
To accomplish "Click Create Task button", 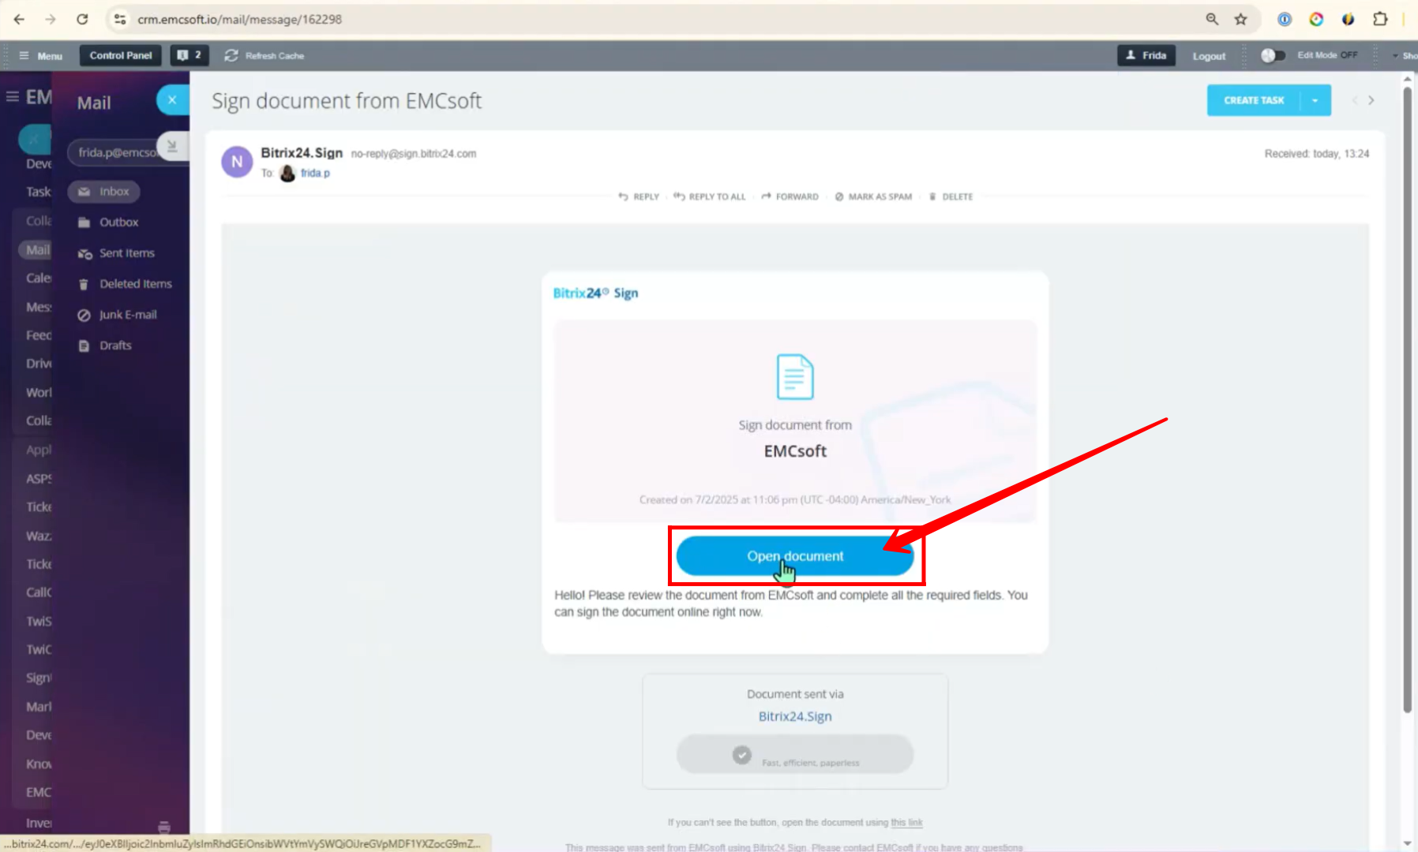I will 1254,100.
